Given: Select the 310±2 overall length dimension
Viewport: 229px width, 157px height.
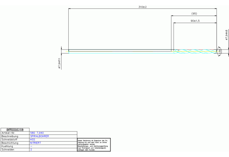Looking at the screenshot, I should pyautogui.click(x=142, y=7).
